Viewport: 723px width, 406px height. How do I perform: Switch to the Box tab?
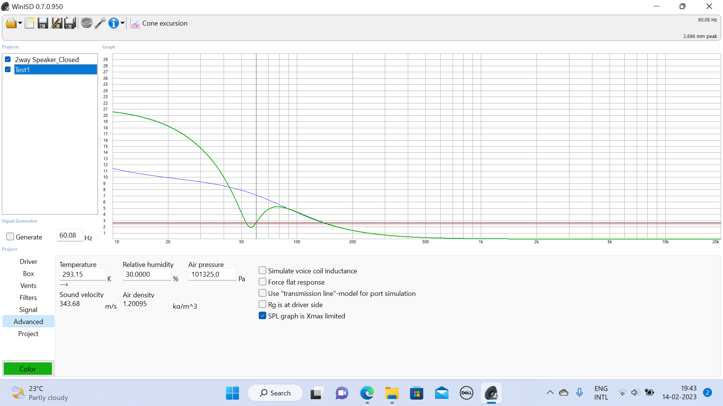coord(29,274)
